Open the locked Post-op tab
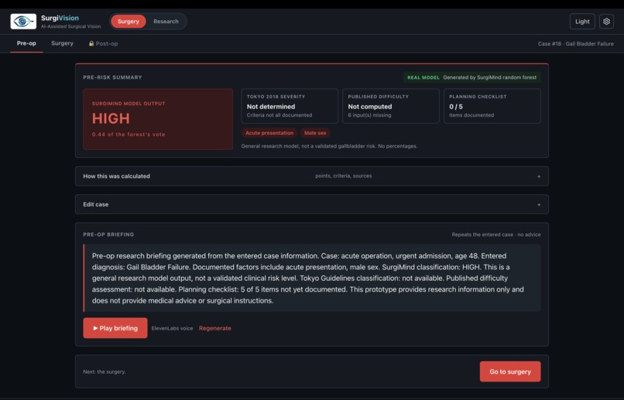This screenshot has width=624, height=400. pos(103,44)
